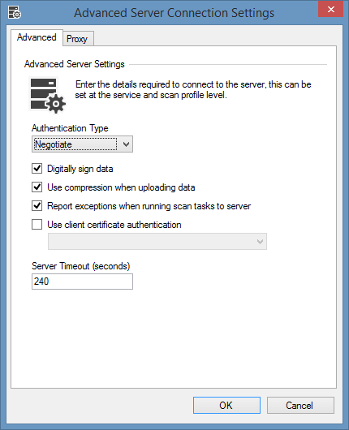The height and width of the screenshot is (430, 349).
Task: Close the Advanced Server Connection Settings dialog
Action: (330, 10)
